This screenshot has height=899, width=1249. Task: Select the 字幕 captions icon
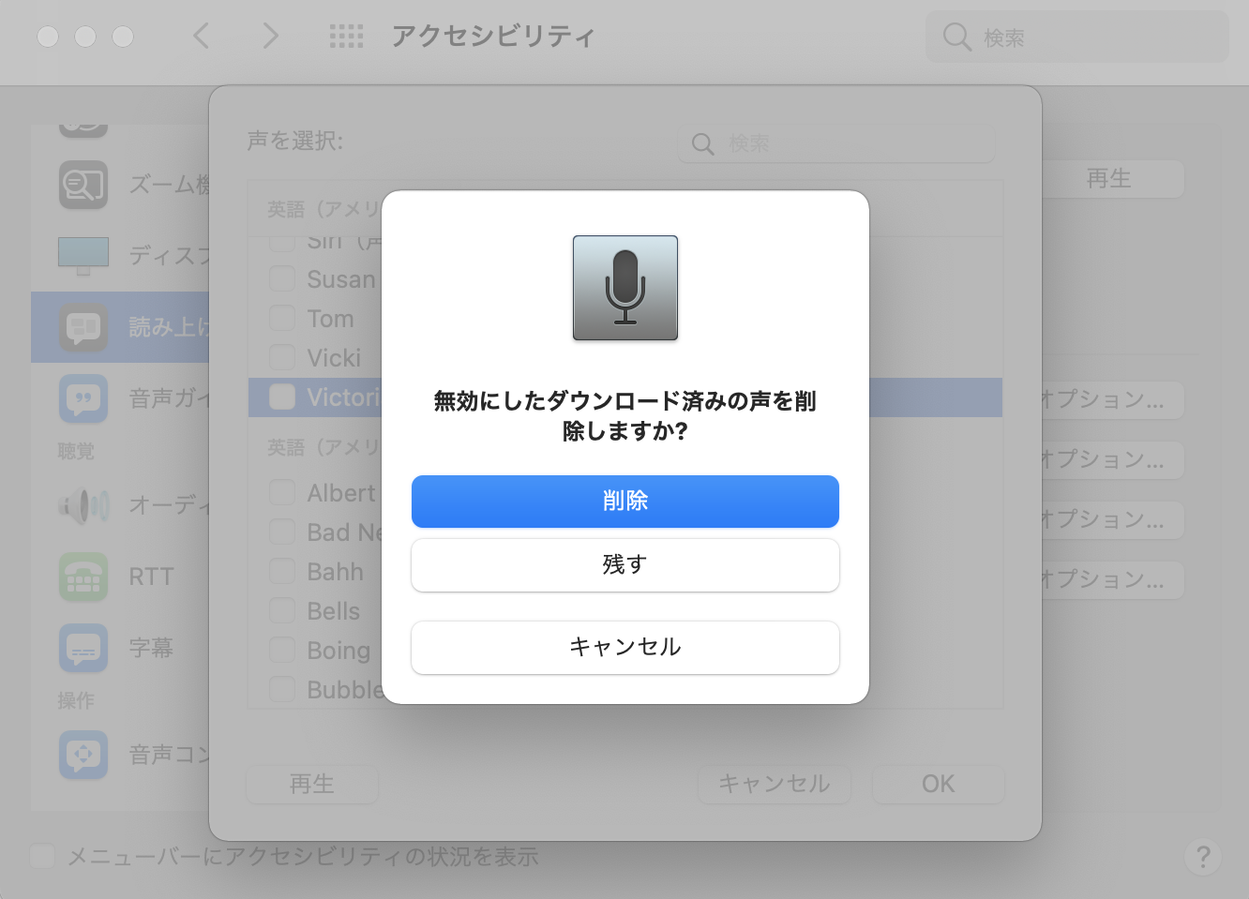coord(83,648)
